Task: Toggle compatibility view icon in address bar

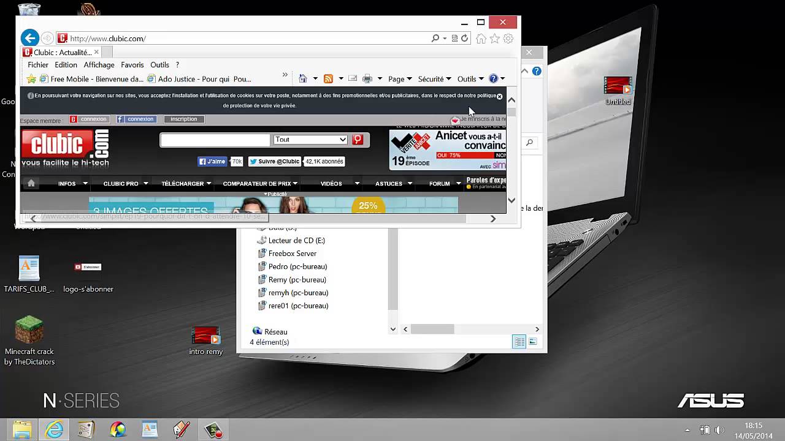Action: pyautogui.click(x=454, y=38)
